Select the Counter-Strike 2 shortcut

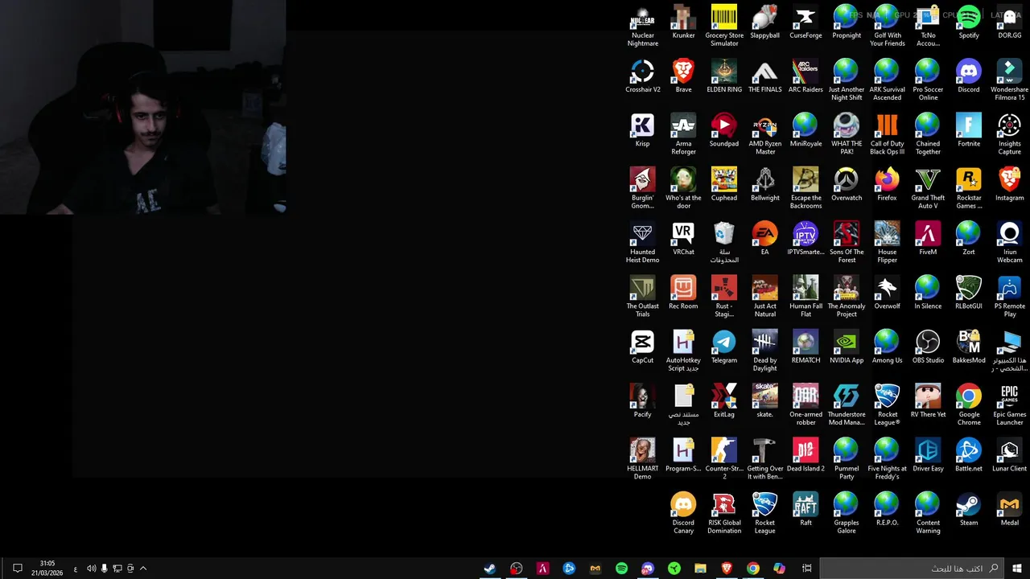click(724, 458)
